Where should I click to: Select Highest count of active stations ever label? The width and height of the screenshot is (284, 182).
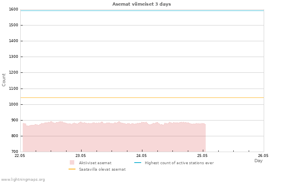(x=179, y=163)
